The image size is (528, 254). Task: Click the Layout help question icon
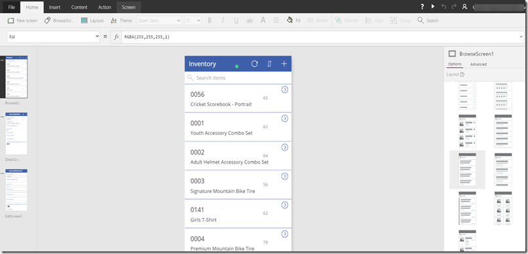tap(462, 75)
